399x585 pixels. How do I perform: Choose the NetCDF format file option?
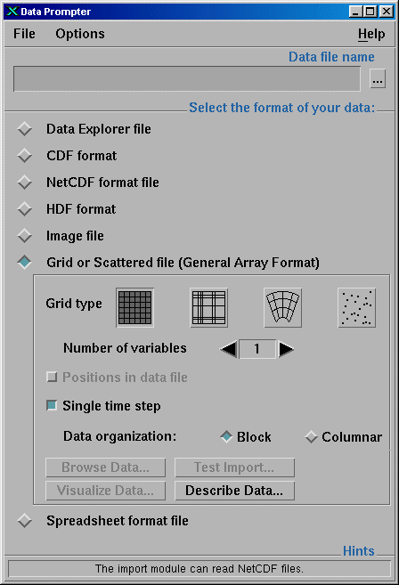point(25,183)
